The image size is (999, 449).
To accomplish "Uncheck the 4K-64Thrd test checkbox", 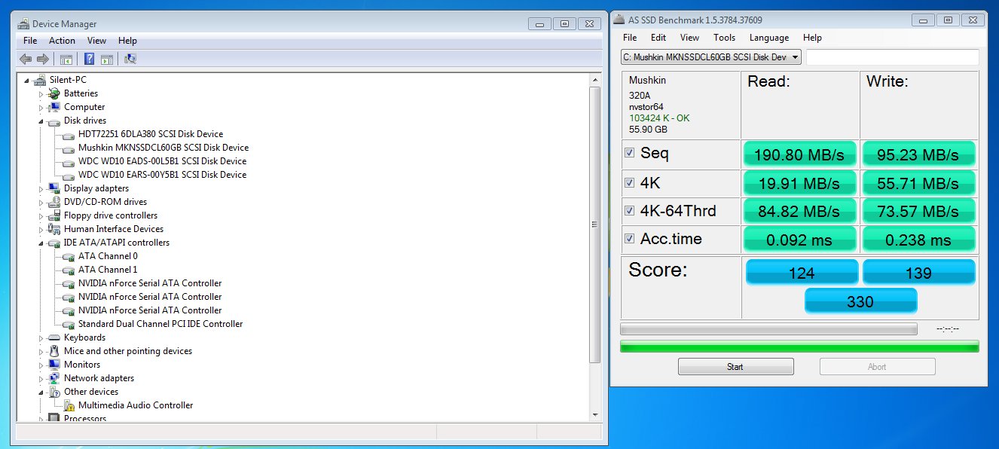I will (629, 210).
